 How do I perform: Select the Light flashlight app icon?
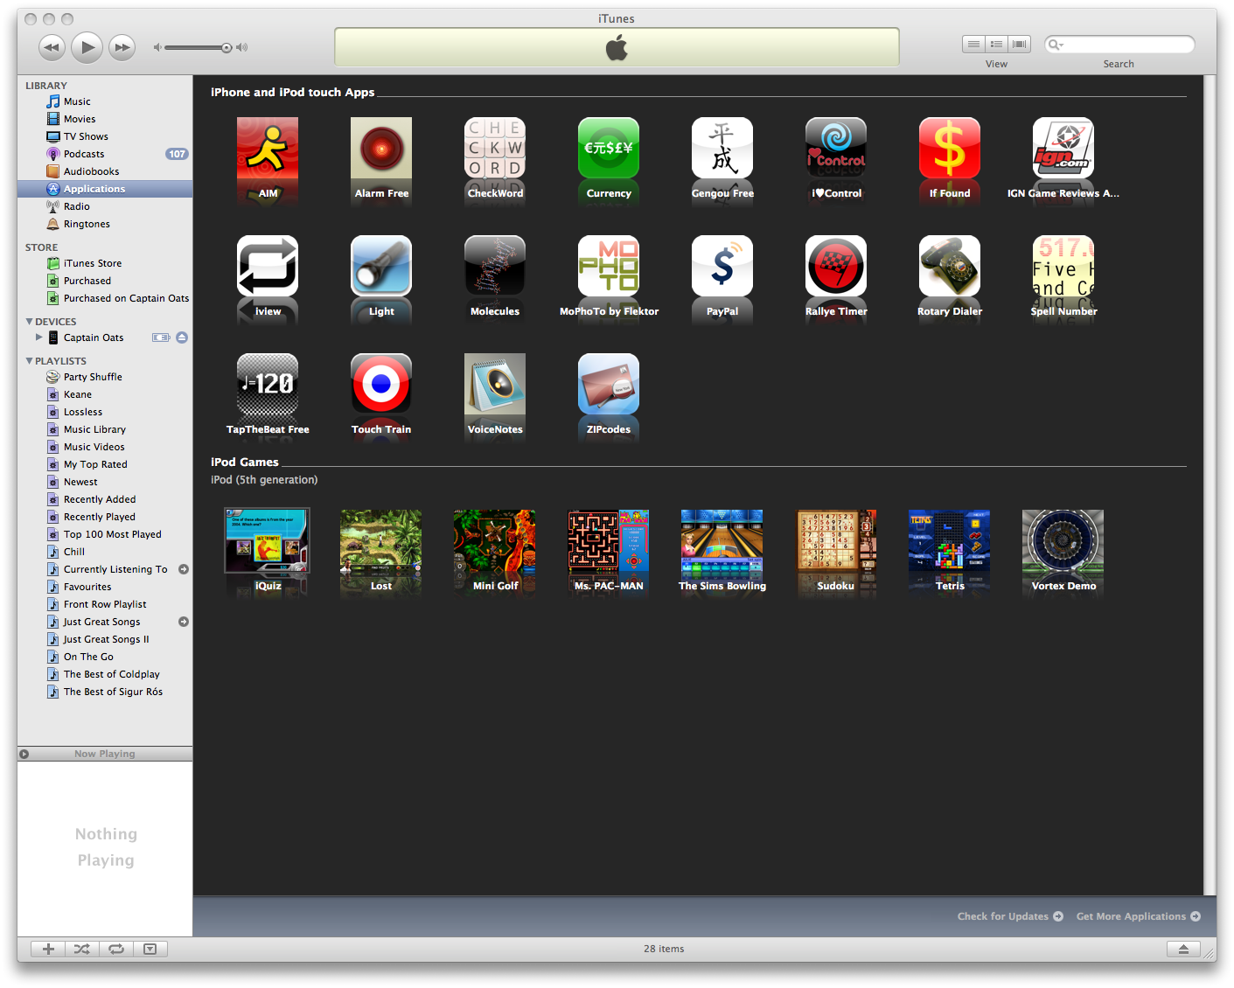click(x=381, y=266)
